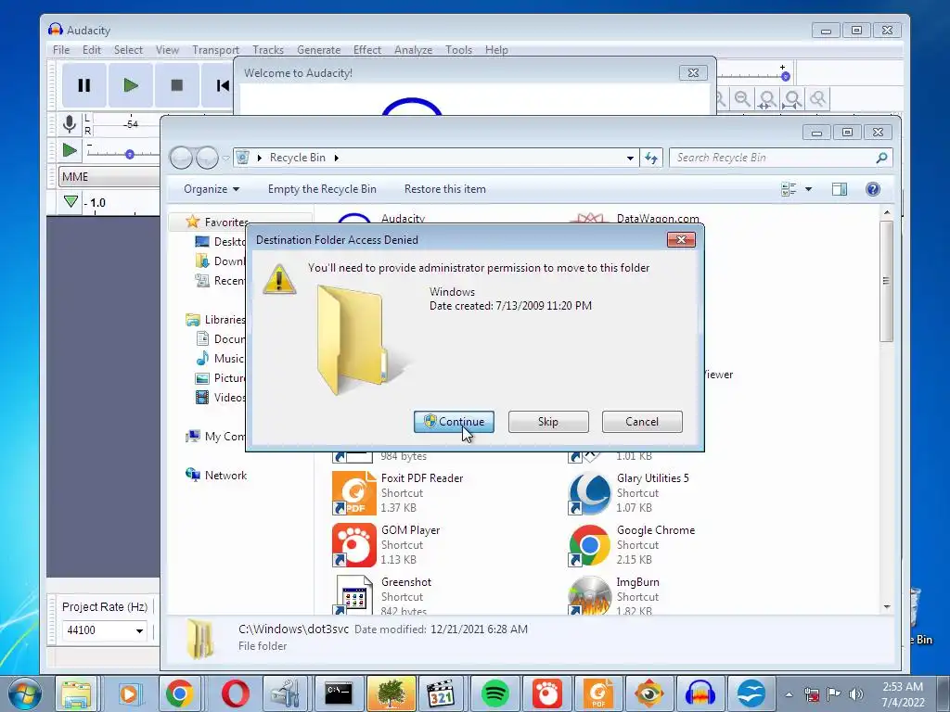Screen dimensions: 950x712
Task: Click Audacity Zoom Toggle icon
Action: 817,98
